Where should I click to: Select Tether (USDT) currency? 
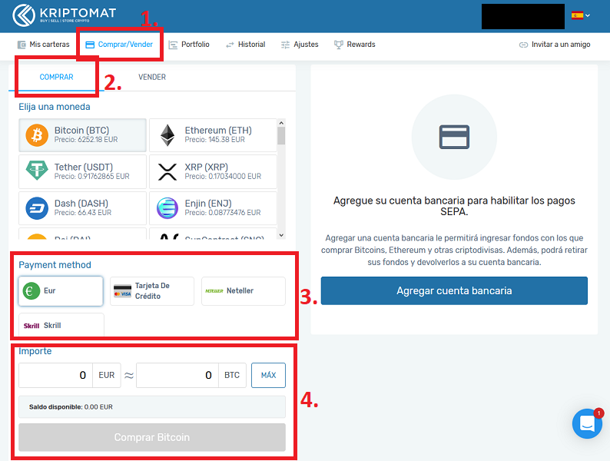(82, 171)
